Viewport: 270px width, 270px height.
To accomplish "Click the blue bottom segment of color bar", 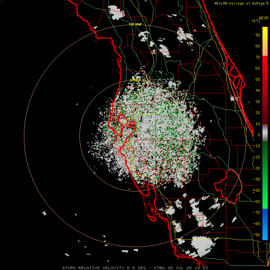I will point(265,224).
